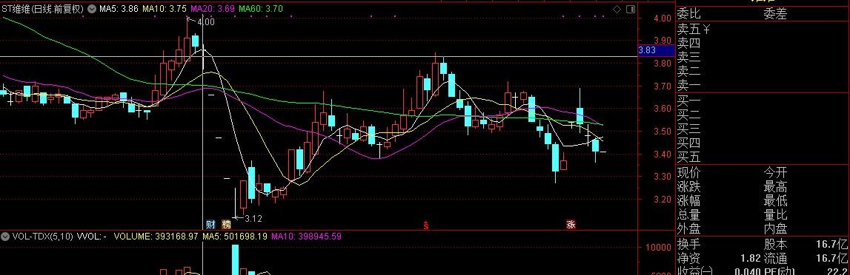Click the 3.12 low price annotation on chart
850x275 pixels.
coord(253,219)
